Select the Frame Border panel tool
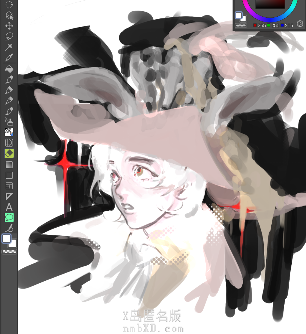This screenshot has height=334, width=306. (x=9, y=186)
